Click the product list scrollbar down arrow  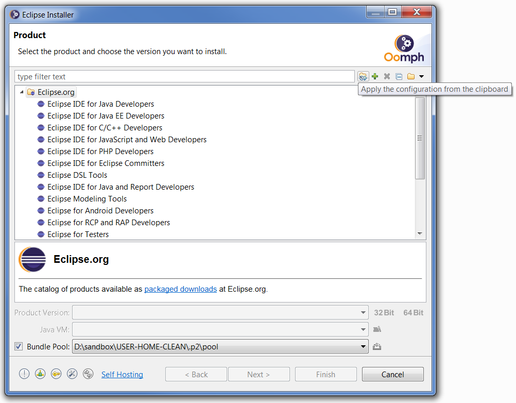pos(420,233)
